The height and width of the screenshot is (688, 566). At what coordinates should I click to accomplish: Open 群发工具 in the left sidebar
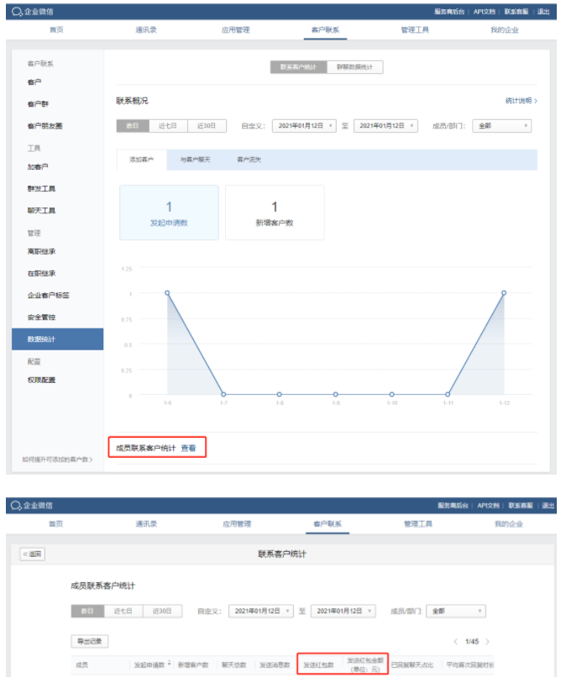tap(41, 189)
